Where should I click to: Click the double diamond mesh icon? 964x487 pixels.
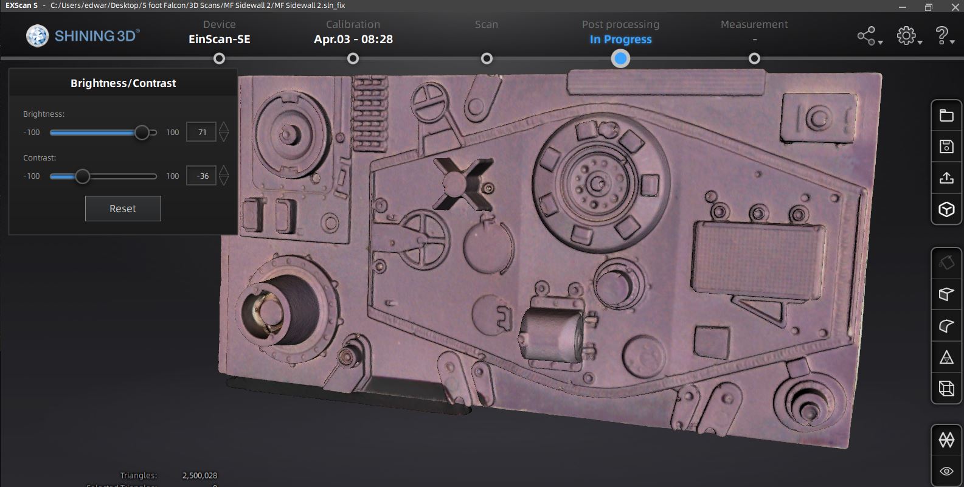pyautogui.click(x=946, y=440)
